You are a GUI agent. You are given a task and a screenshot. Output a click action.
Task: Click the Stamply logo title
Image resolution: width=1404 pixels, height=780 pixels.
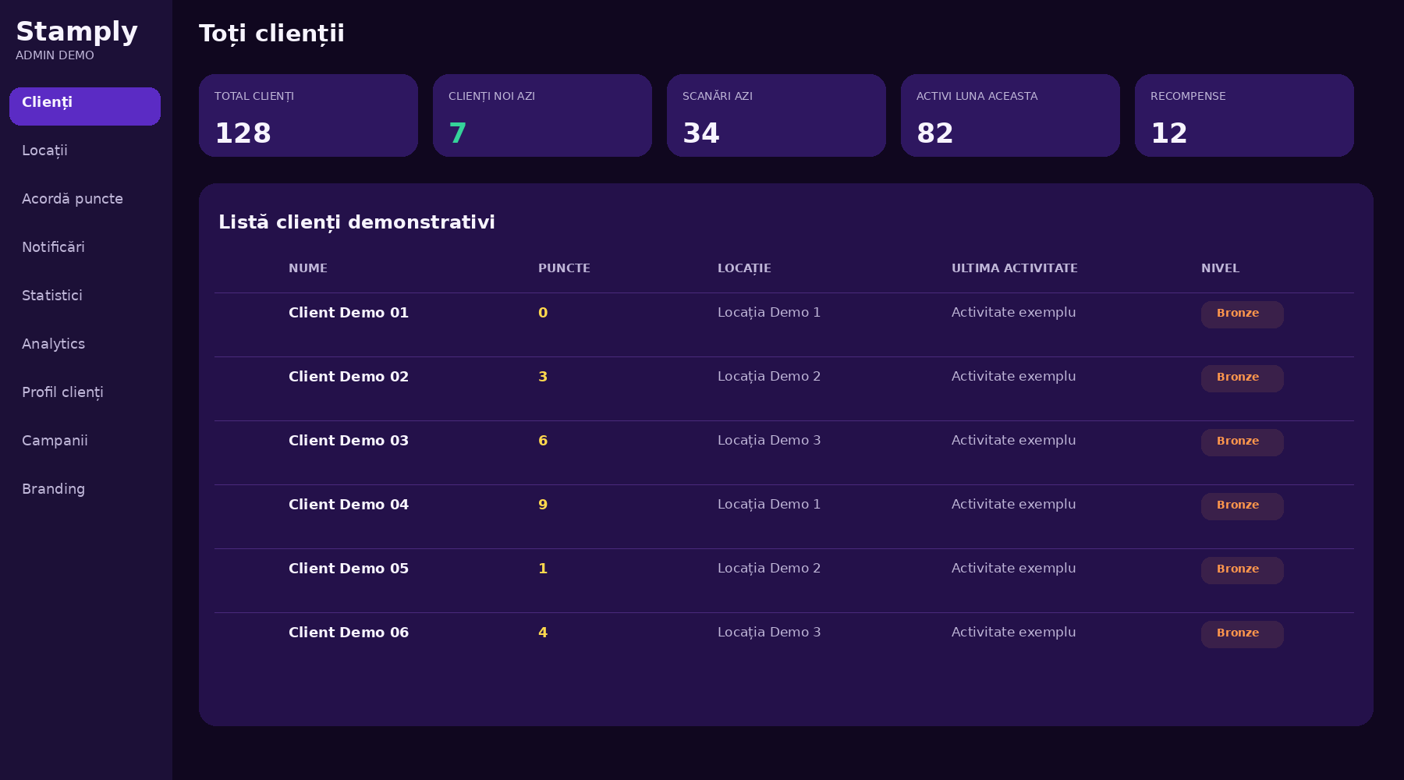coord(76,31)
